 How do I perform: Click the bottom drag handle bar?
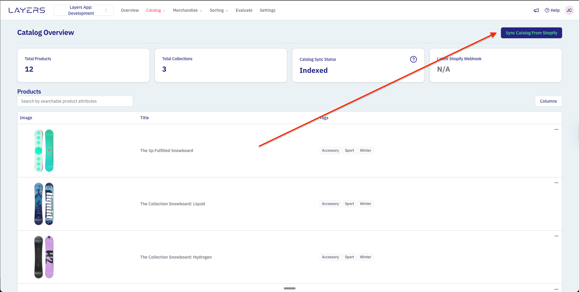click(x=290, y=288)
